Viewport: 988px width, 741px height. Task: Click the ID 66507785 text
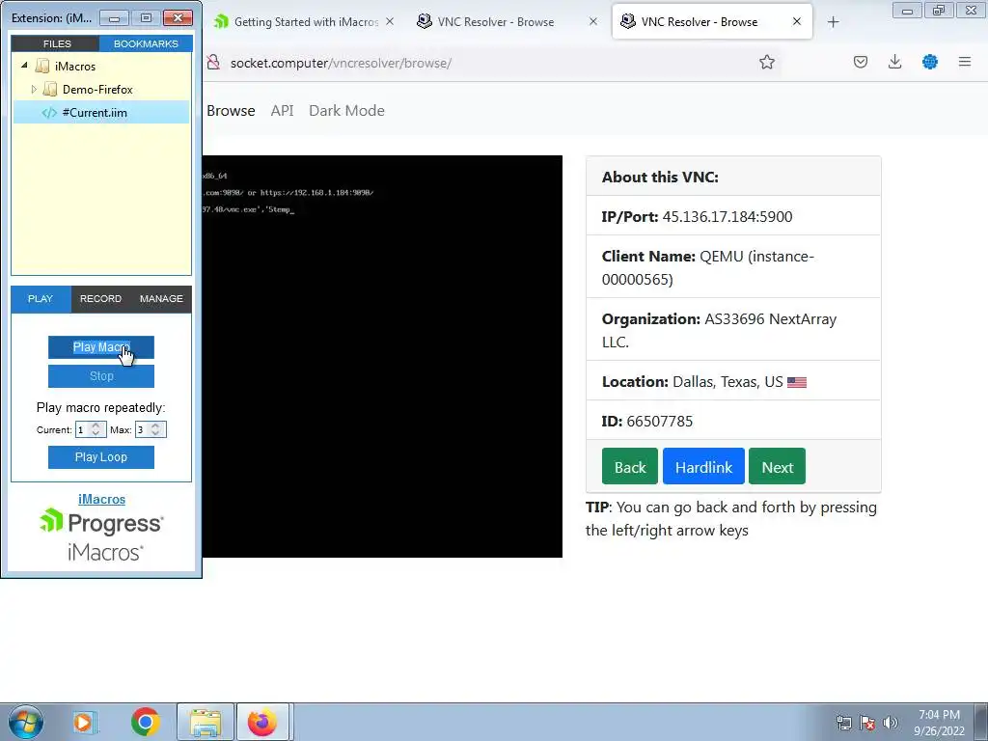pyautogui.click(x=647, y=421)
